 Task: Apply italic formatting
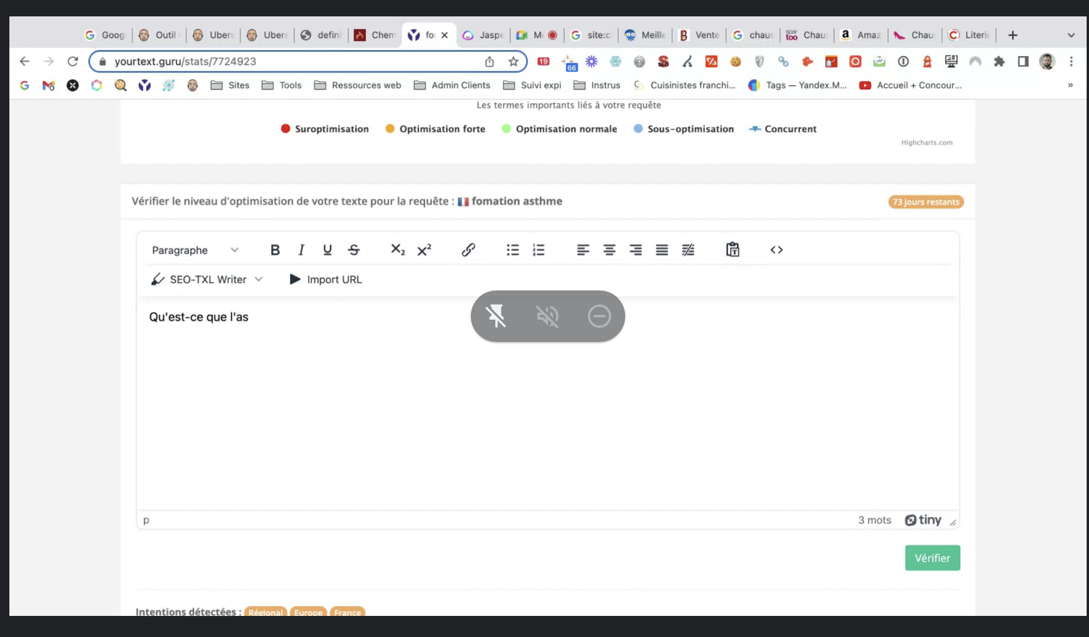(x=301, y=250)
